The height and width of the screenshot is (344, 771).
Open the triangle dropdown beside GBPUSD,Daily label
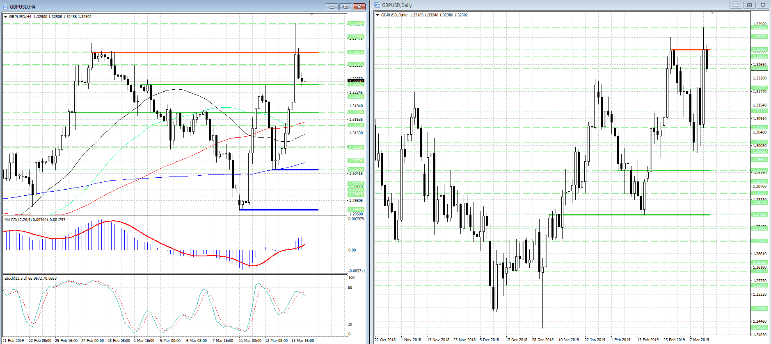[377, 15]
